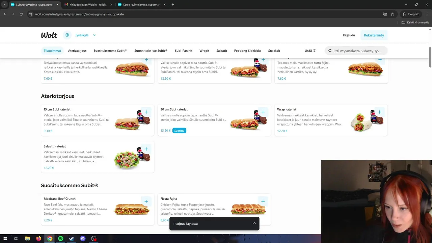Click the wolt.com address bar URL
432x243 pixels.
click(80, 14)
